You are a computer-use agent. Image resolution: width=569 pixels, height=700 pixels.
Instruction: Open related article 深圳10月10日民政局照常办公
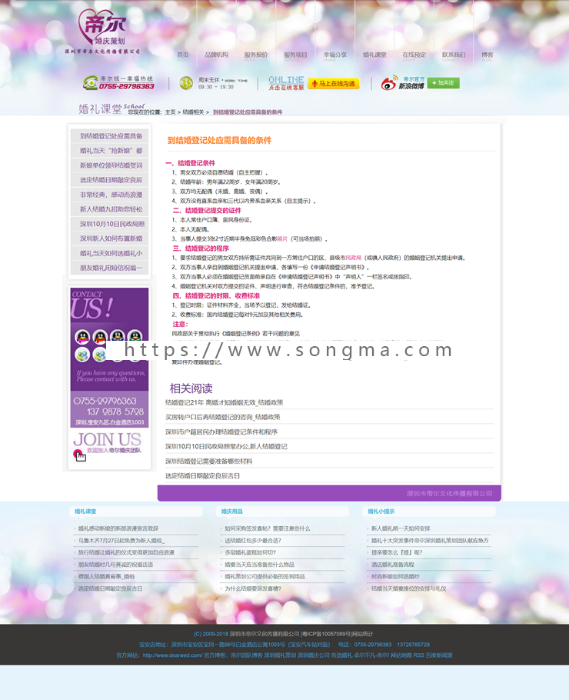click(x=226, y=446)
